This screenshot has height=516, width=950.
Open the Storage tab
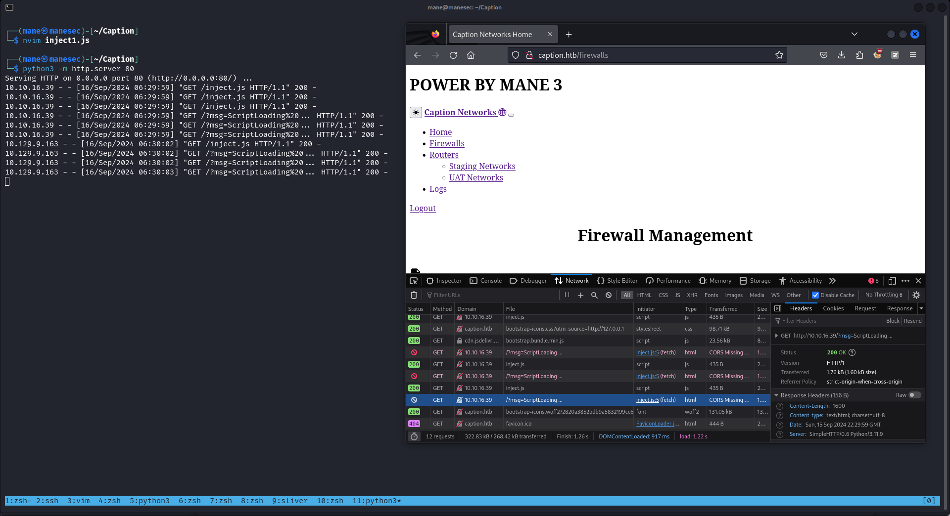[755, 281]
